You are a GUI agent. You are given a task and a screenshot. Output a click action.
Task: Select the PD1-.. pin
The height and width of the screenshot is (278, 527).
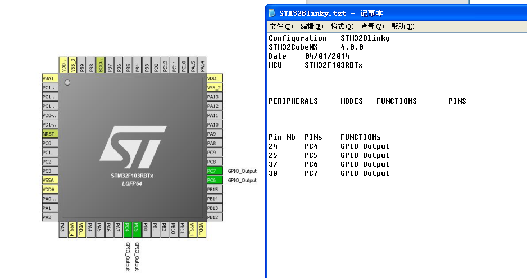click(50, 124)
